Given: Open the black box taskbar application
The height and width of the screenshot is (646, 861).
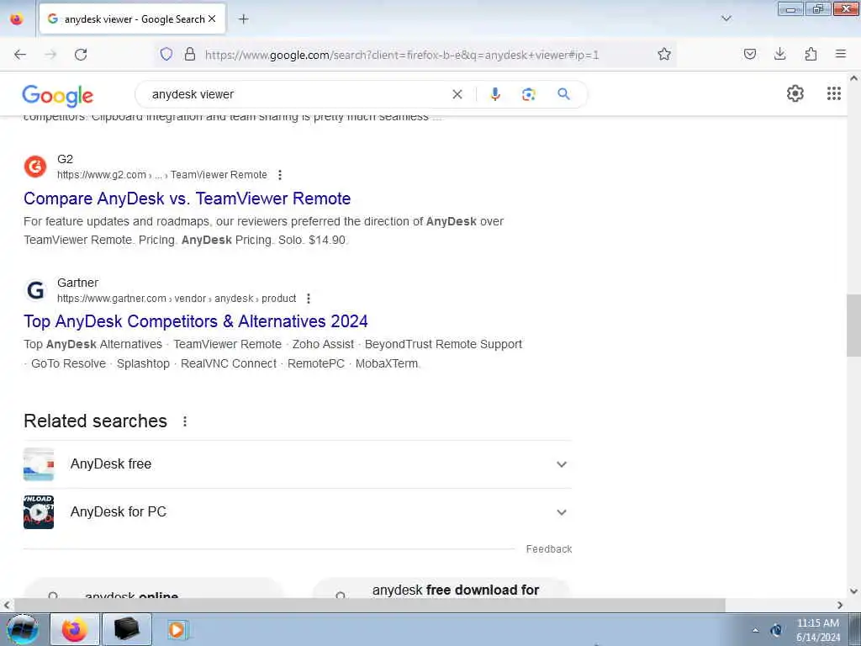Looking at the screenshot, I should click(125, 629).
